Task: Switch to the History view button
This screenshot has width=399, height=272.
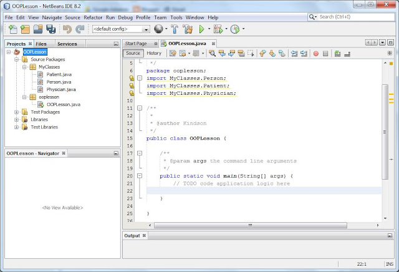Action: (x=154, y=53)
